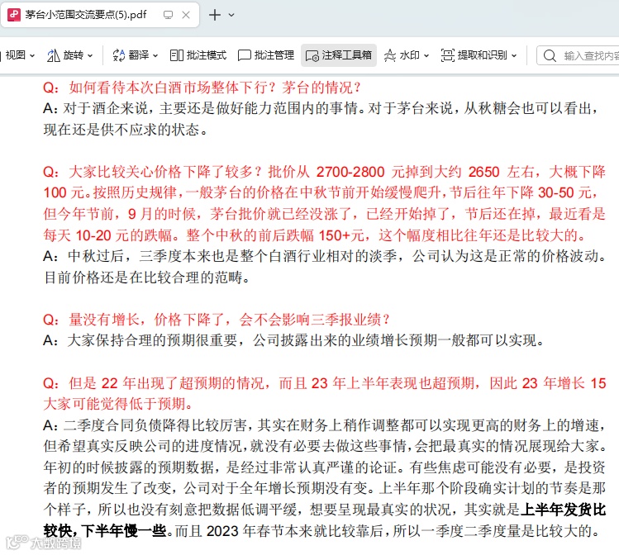Open a new tab with plus button

tap(215, 15)
